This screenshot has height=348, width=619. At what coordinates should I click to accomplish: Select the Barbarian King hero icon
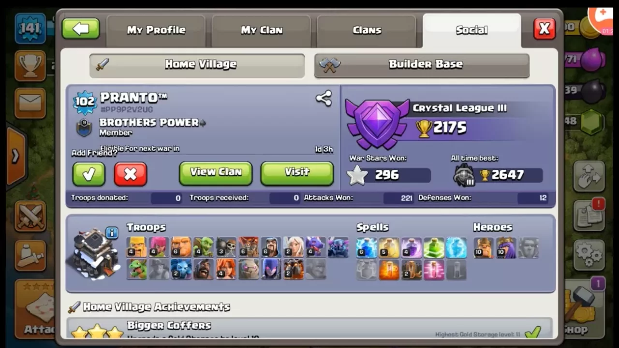(483, 247)
